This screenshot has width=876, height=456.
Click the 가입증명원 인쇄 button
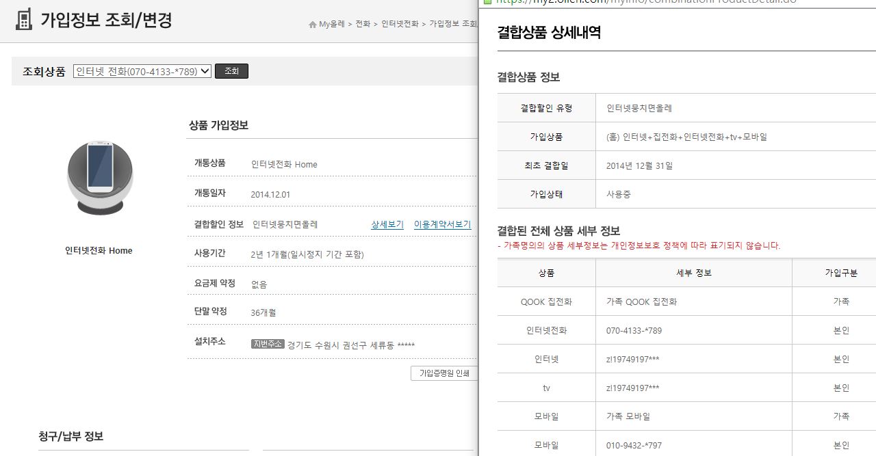pyautogui.click(x=444, y=373)
